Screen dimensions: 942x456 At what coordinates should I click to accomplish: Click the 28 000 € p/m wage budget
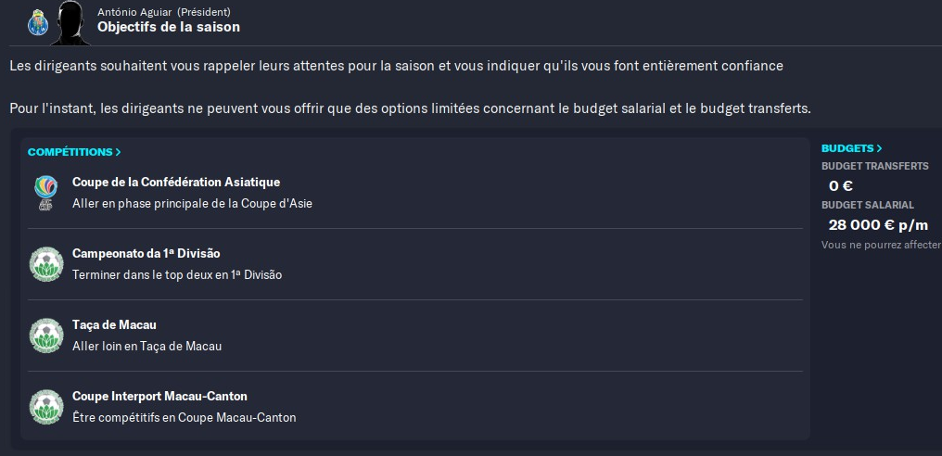[x=877, y=224]
